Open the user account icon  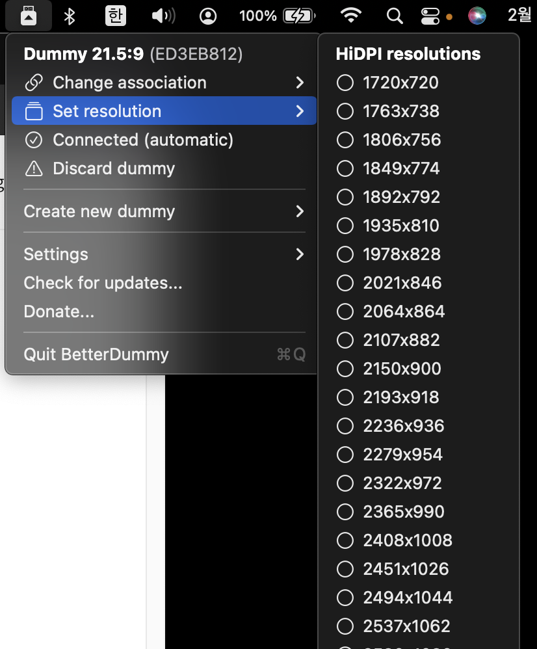pos(208,16)
